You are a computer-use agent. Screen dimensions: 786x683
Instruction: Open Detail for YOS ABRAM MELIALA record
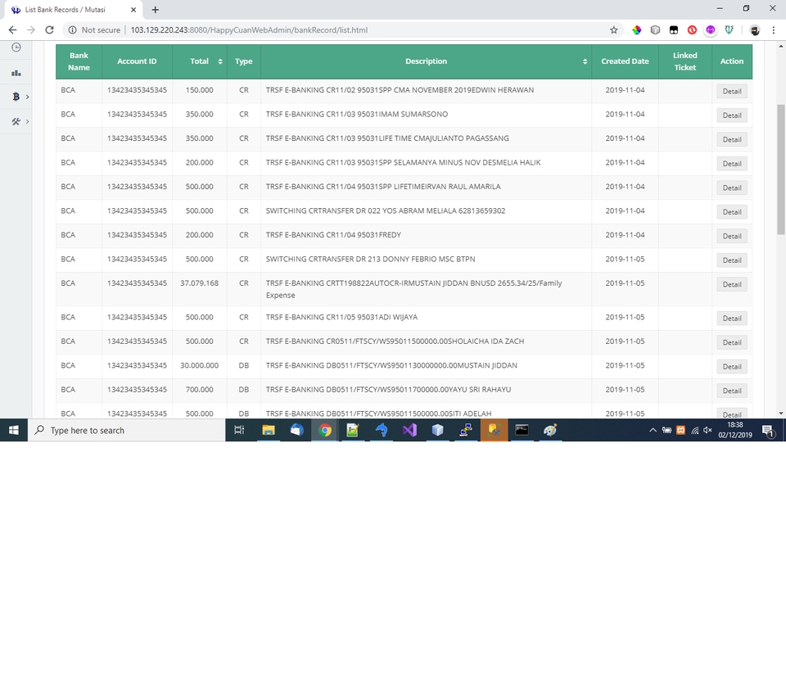coord(732,211)
